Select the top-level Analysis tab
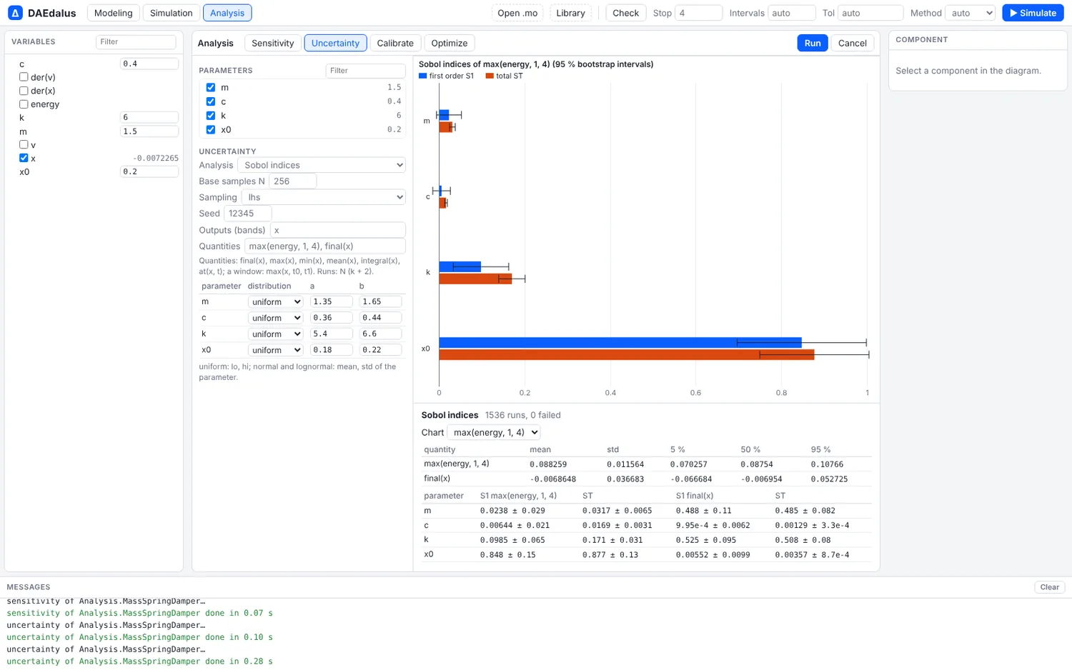 pos(227,13)
